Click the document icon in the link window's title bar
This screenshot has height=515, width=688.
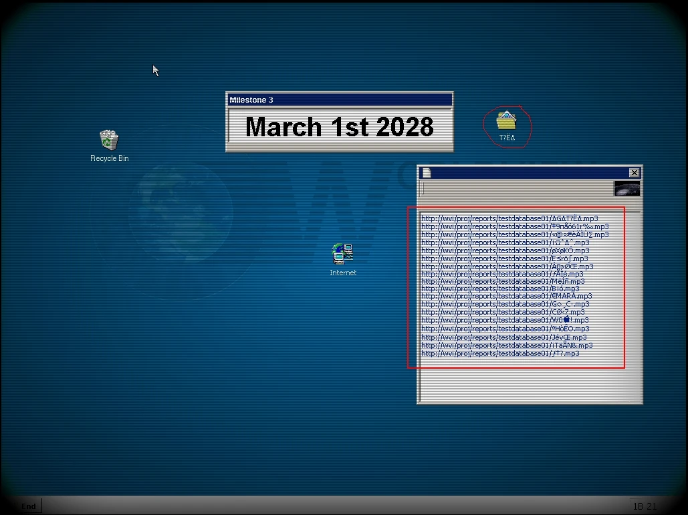pyautogui.click(x=427, y=173)
